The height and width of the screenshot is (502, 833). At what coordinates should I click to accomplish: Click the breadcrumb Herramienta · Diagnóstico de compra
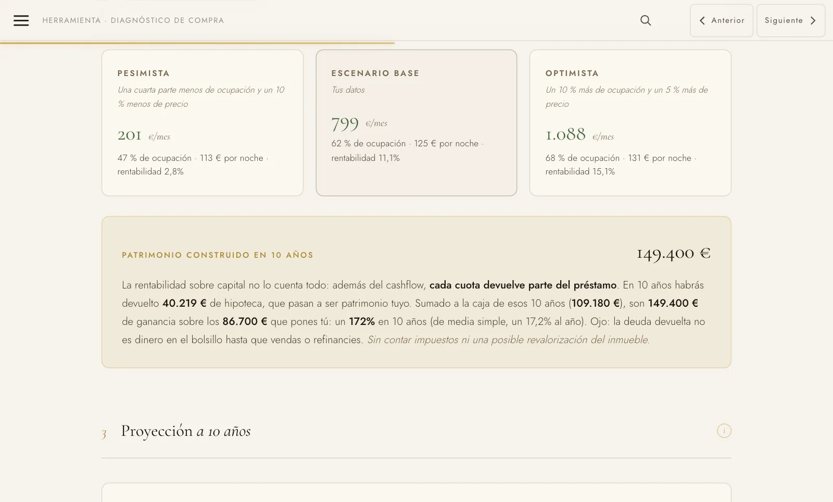[x=133, y=20]
